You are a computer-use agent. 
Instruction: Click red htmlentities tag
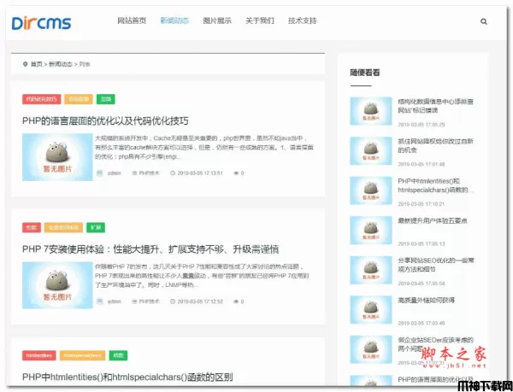point(39,355)
